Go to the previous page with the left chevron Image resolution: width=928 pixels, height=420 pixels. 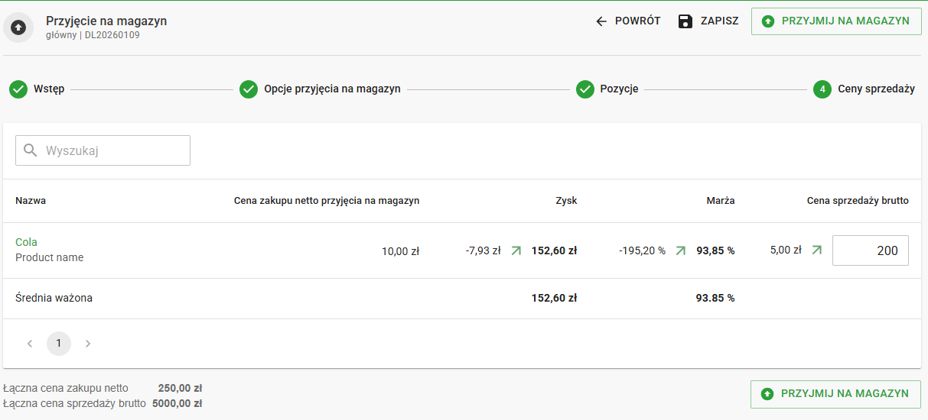point(30,344)
